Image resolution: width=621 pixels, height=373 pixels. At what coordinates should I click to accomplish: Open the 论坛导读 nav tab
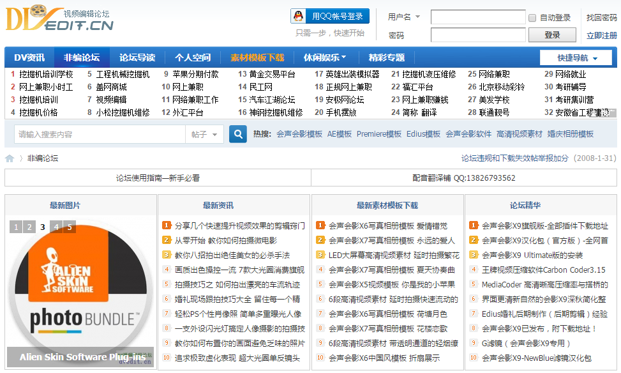pyautogui.click(x=137, y=58)
